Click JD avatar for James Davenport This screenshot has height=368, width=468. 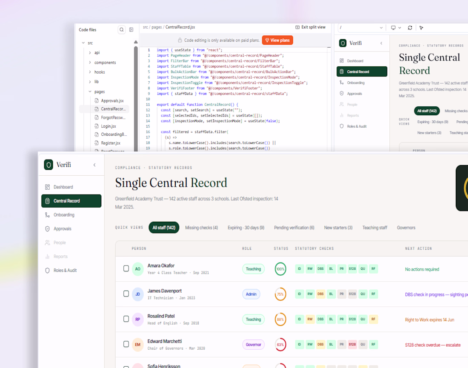[137, 294]
